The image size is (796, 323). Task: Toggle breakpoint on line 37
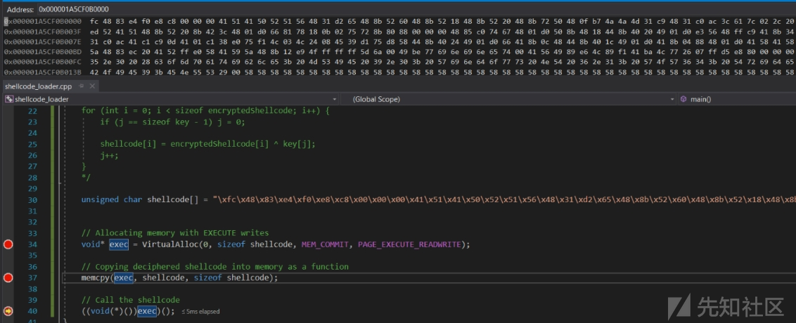tap(8, 278)
